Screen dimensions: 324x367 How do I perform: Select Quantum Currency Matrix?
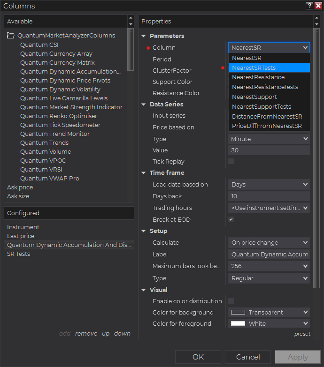pyautogui.click(x=57, y=63)
